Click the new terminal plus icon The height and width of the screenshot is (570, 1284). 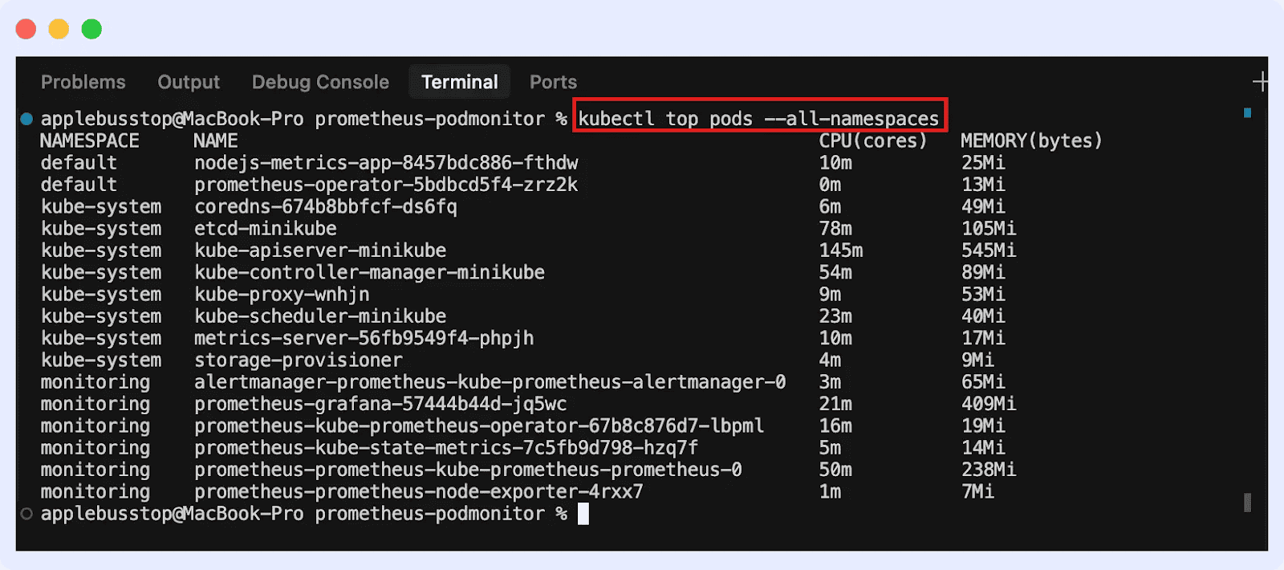pyautogui.click(x=1262, y=81)
